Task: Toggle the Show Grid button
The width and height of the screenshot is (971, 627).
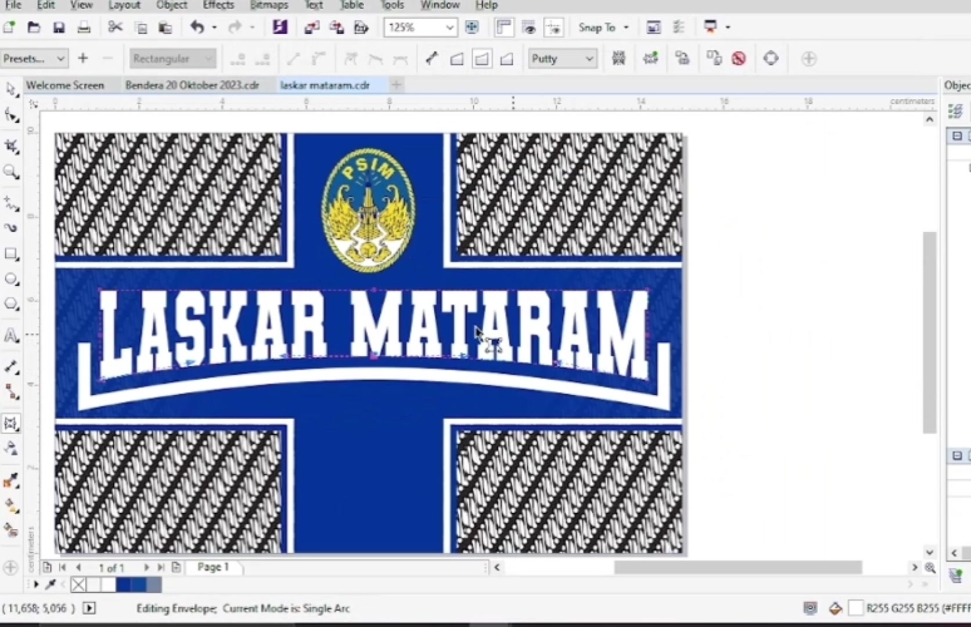Action: click(x=528, y=27)
